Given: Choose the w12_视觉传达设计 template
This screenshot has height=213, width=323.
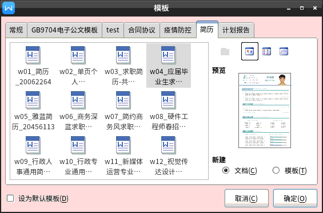Looking at the screenshot, I should (x=169, y=155).
